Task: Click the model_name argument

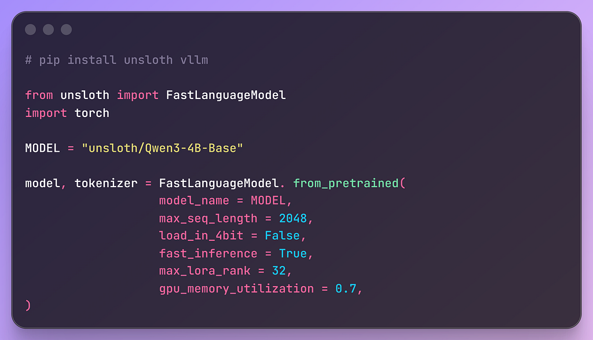Action: coord(194,201)
